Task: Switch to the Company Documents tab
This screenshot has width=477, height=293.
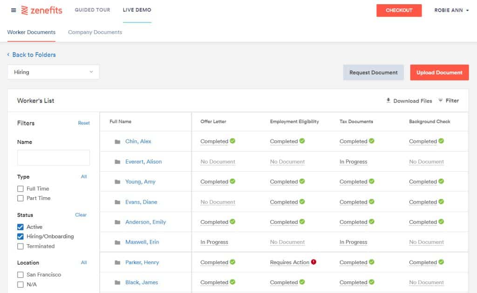Action: (x=95, y=33)
